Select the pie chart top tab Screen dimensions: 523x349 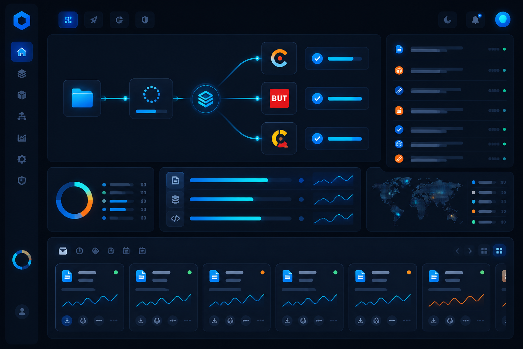[119, 20]
